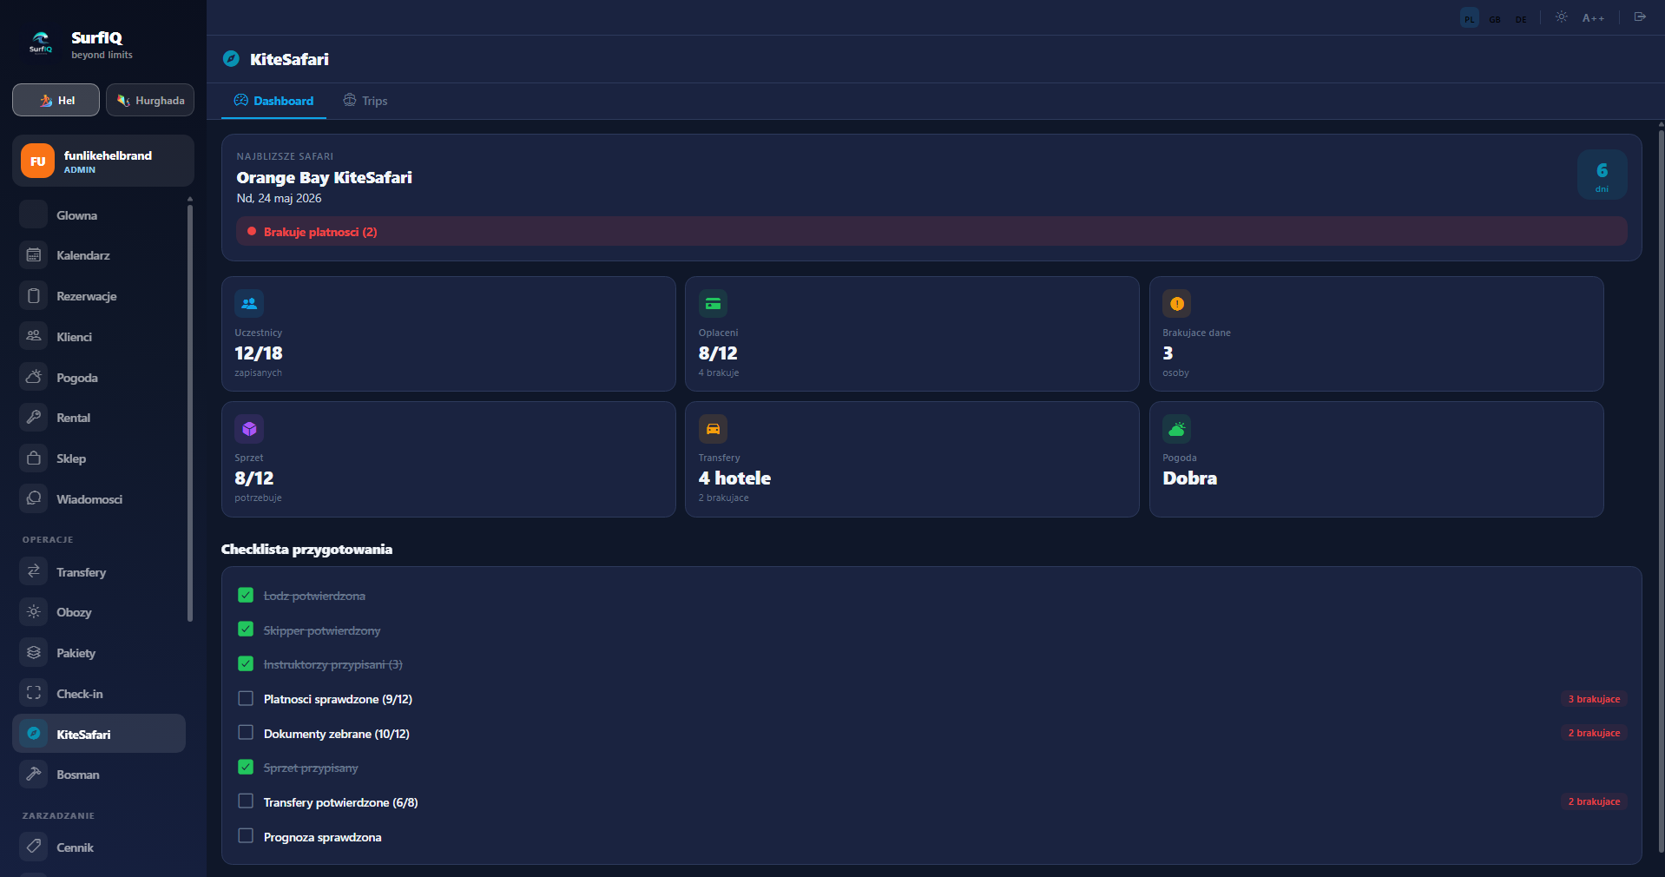Click the Sprzet cube icon
The image size is (1665, 877).
click(x=249, y=429)
